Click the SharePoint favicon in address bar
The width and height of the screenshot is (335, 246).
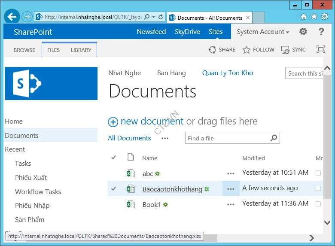point(39,17)
